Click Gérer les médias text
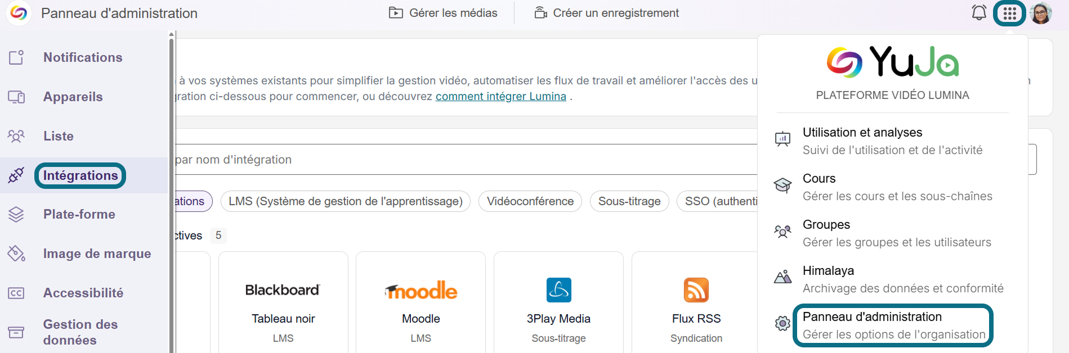 (453, 12)
